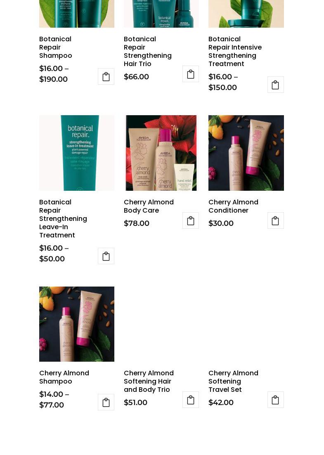Viewport: 324px width, 455px height.
Task: View Botanical Repair leave-in treatment product image
Action: click(77, 153)
